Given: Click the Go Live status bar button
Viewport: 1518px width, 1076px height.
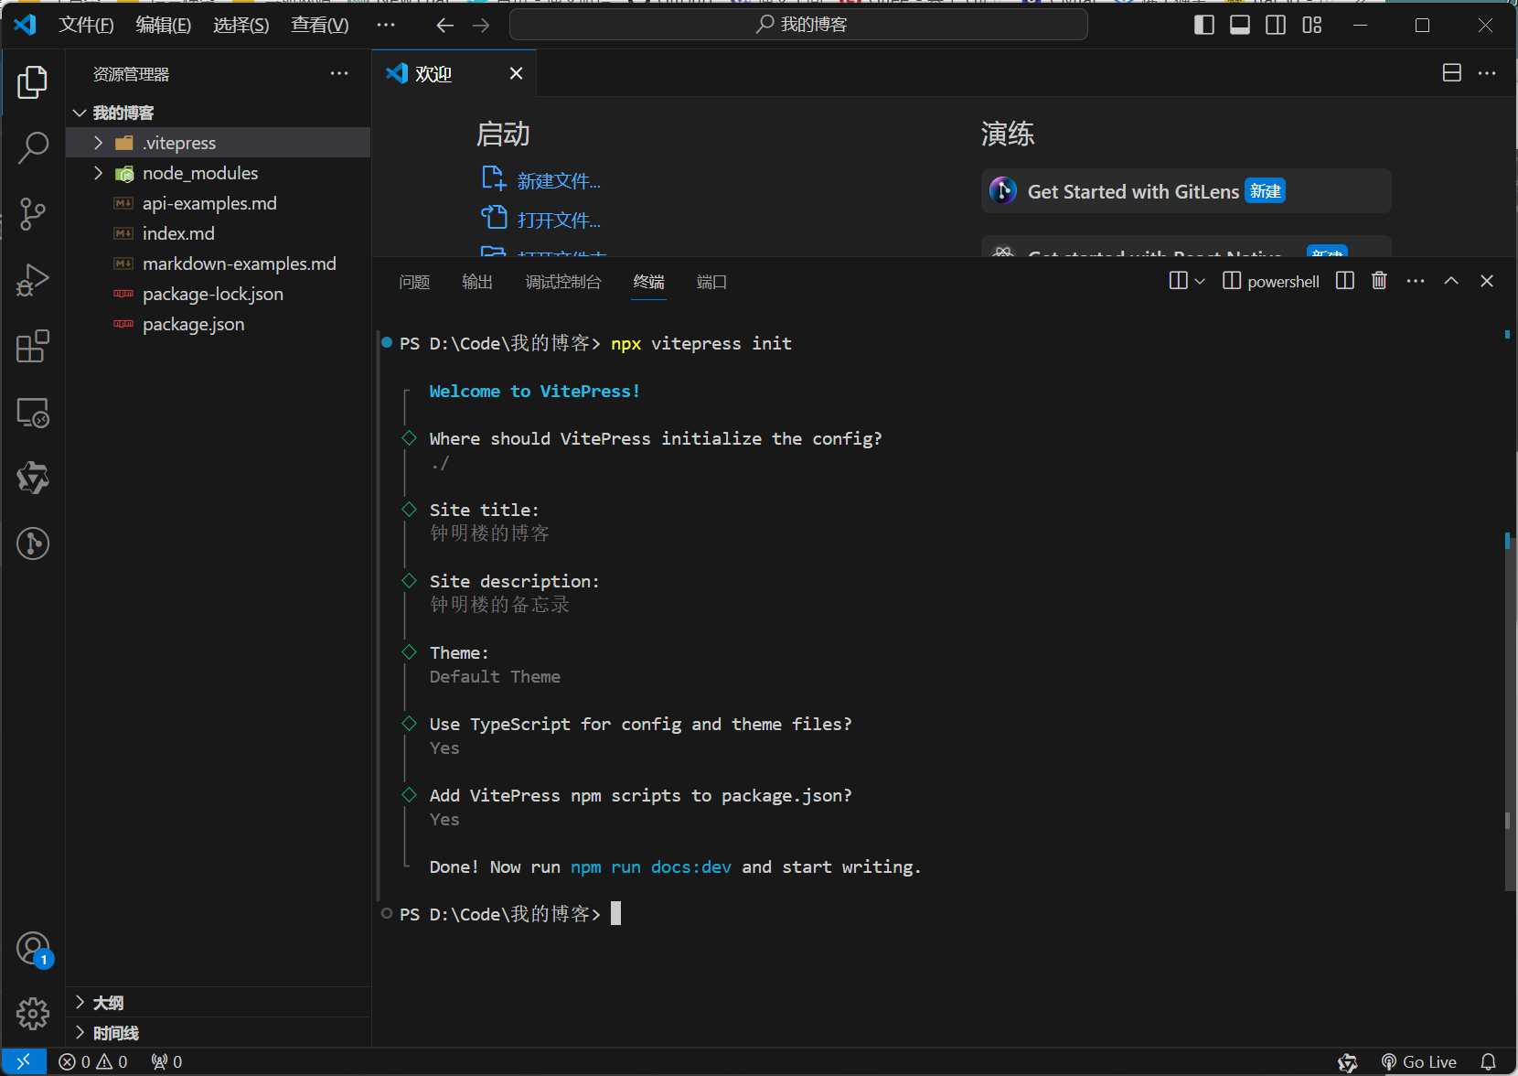Looking at the screenshot, I should [1419, 1061].
